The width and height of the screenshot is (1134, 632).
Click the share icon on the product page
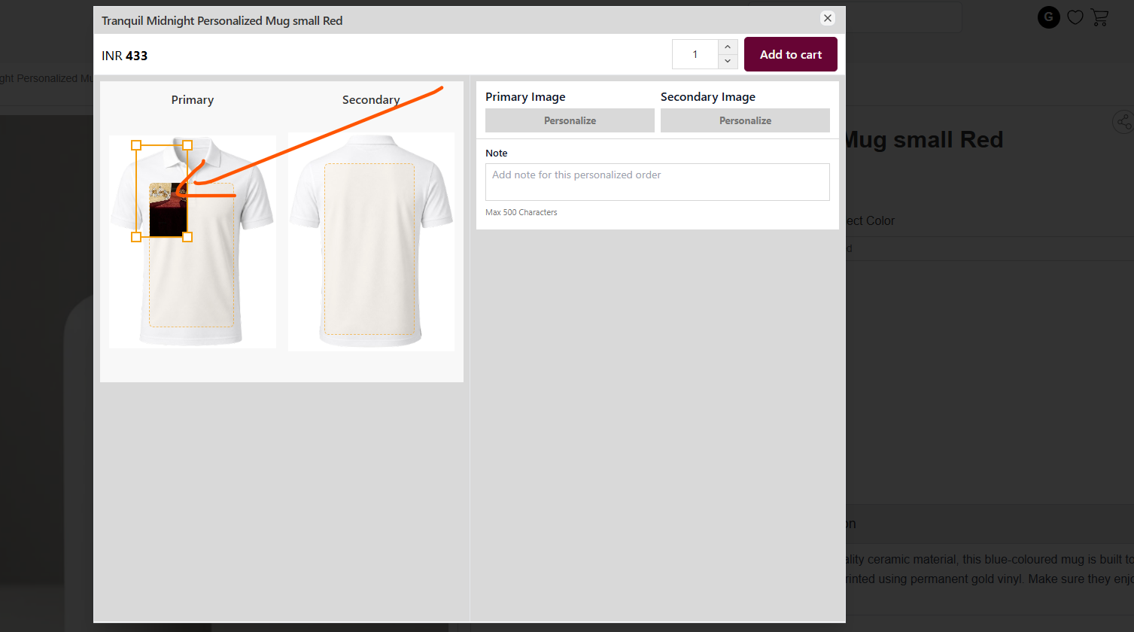(x=1123, y=122)
